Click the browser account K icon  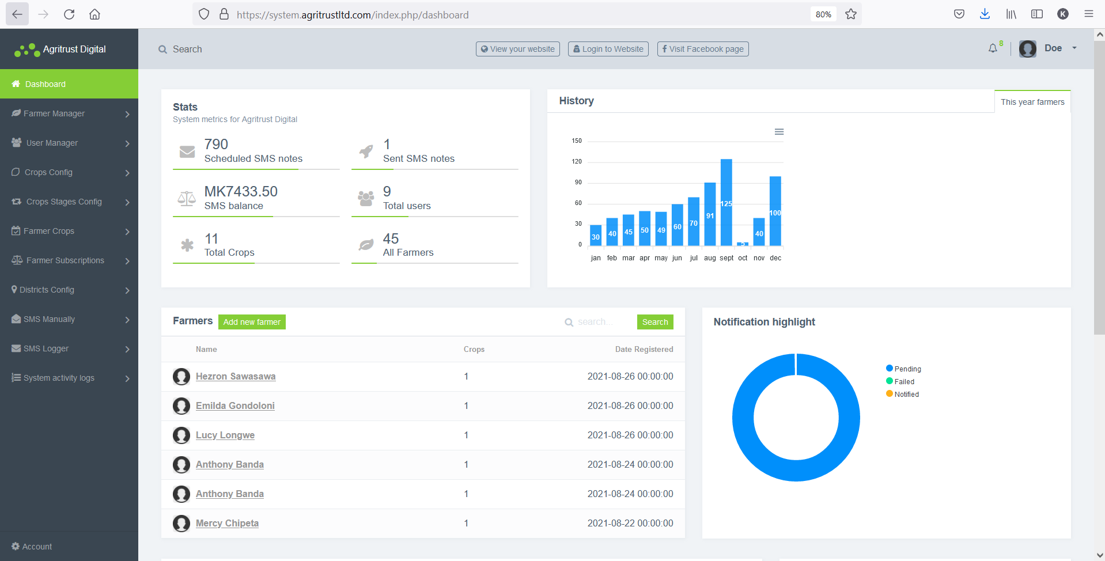pos(1063,14)
